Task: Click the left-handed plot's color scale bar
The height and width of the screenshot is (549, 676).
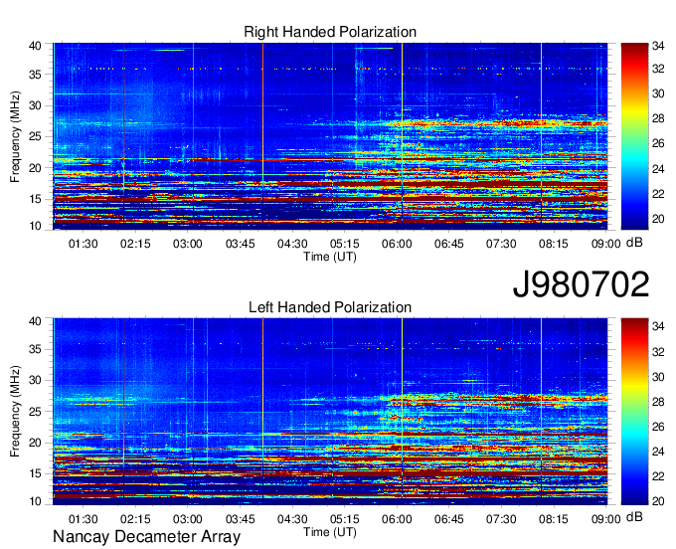Action: (634, 411)
